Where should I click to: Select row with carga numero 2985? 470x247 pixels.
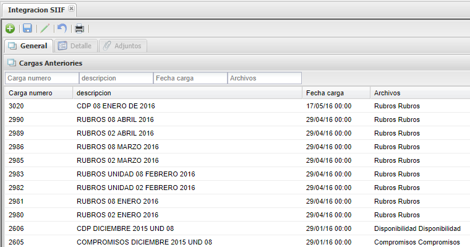tap(237, 160)
